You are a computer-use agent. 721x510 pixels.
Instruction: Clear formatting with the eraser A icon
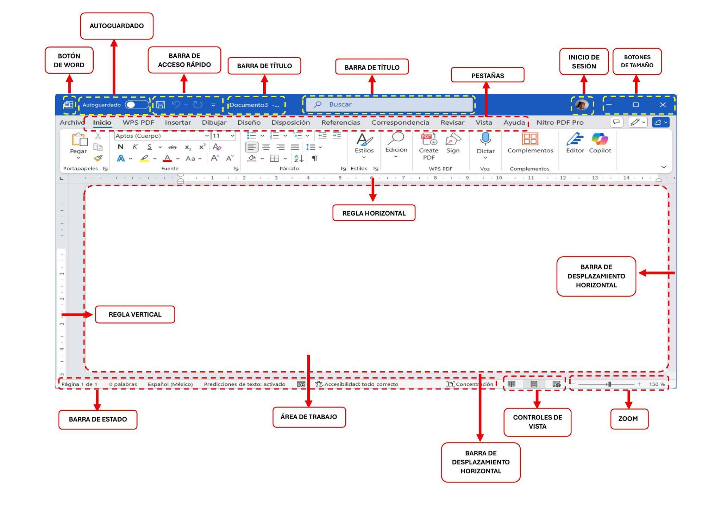point(217,147)
